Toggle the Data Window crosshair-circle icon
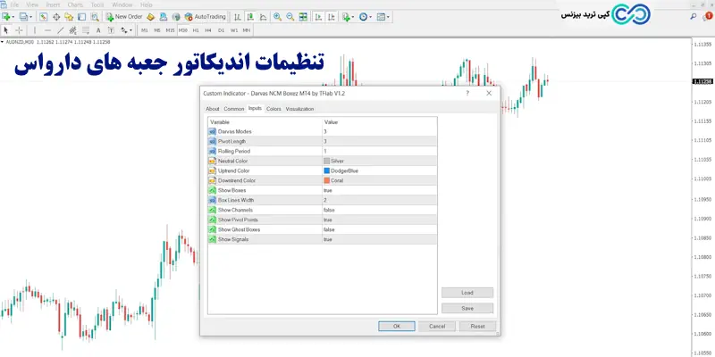This screenshot has width=715, height=357. [56, 17]
